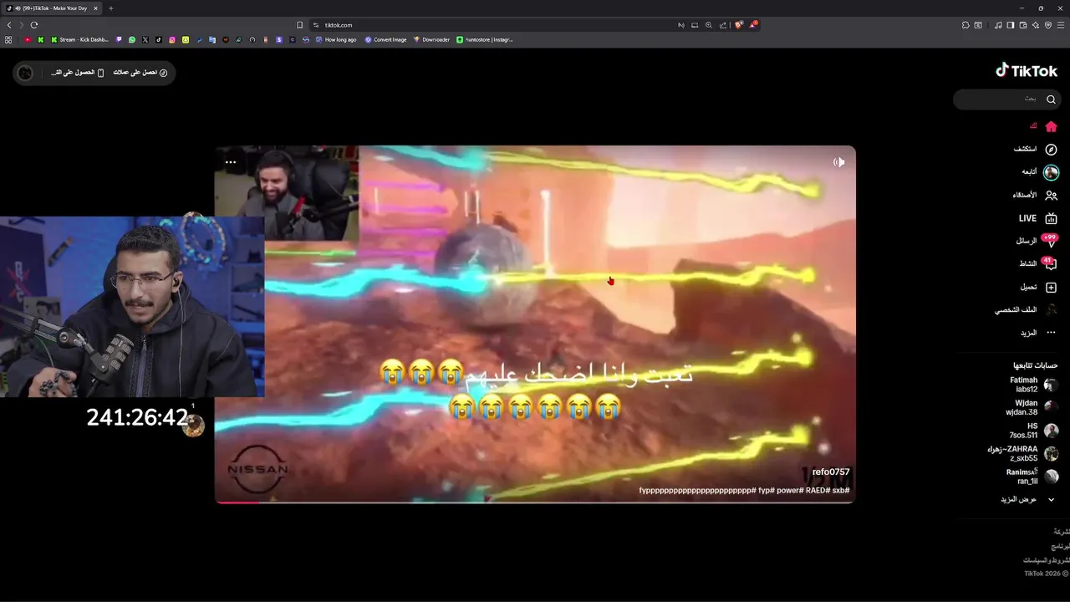Open Activity (النشاط) notifications

1038,263
